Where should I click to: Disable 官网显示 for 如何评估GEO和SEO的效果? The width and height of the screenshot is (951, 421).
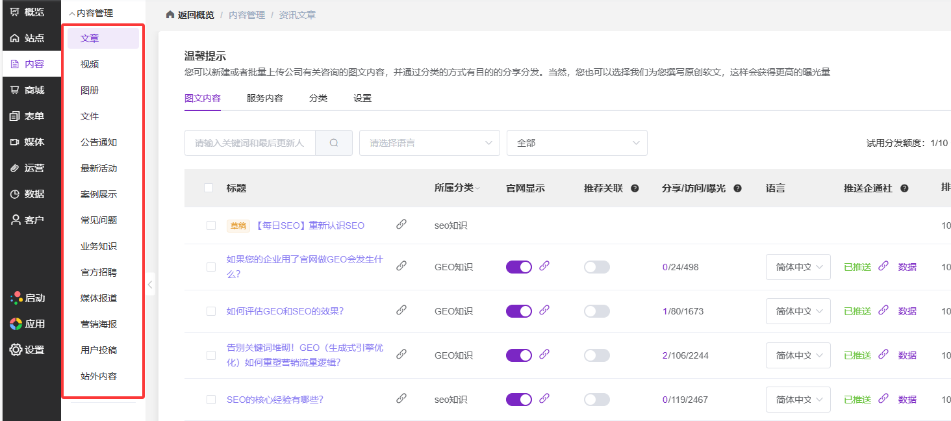coord(518,311)
